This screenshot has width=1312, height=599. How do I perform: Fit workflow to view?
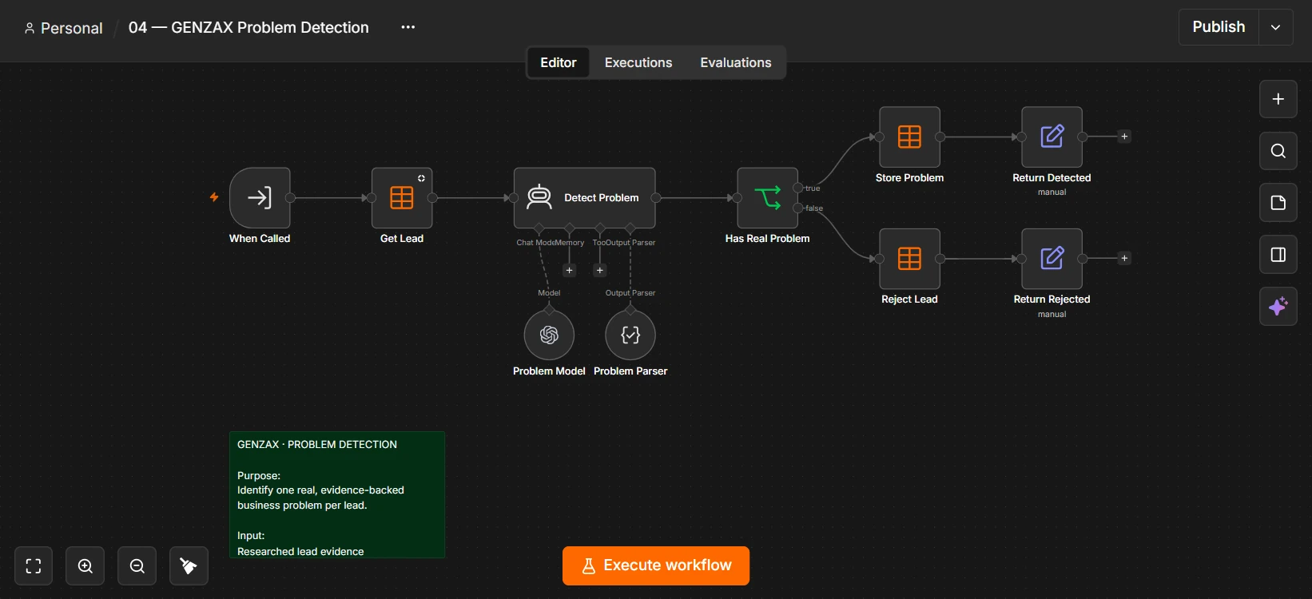click(34, 566)
